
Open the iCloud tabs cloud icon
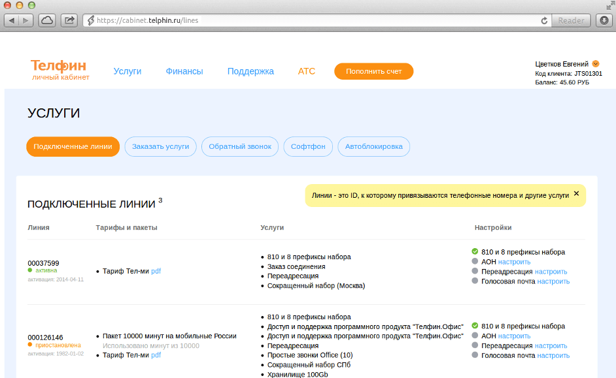click(x=47, y=20)
